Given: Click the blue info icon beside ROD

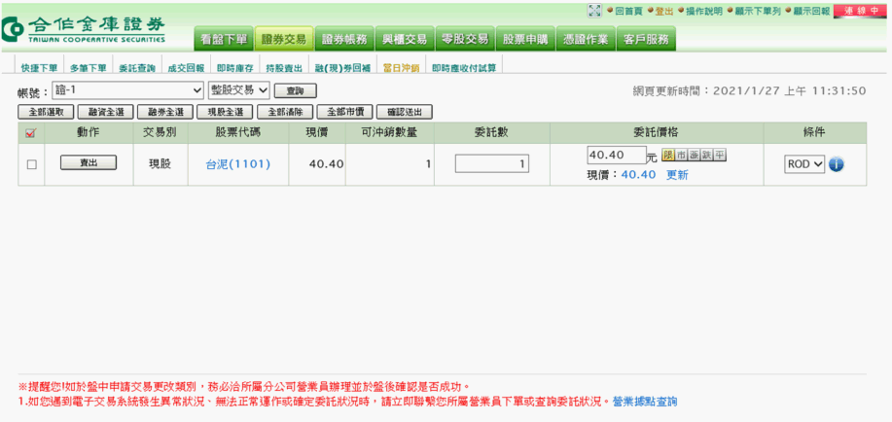Looking at the screenshot, I should point(836,164).
